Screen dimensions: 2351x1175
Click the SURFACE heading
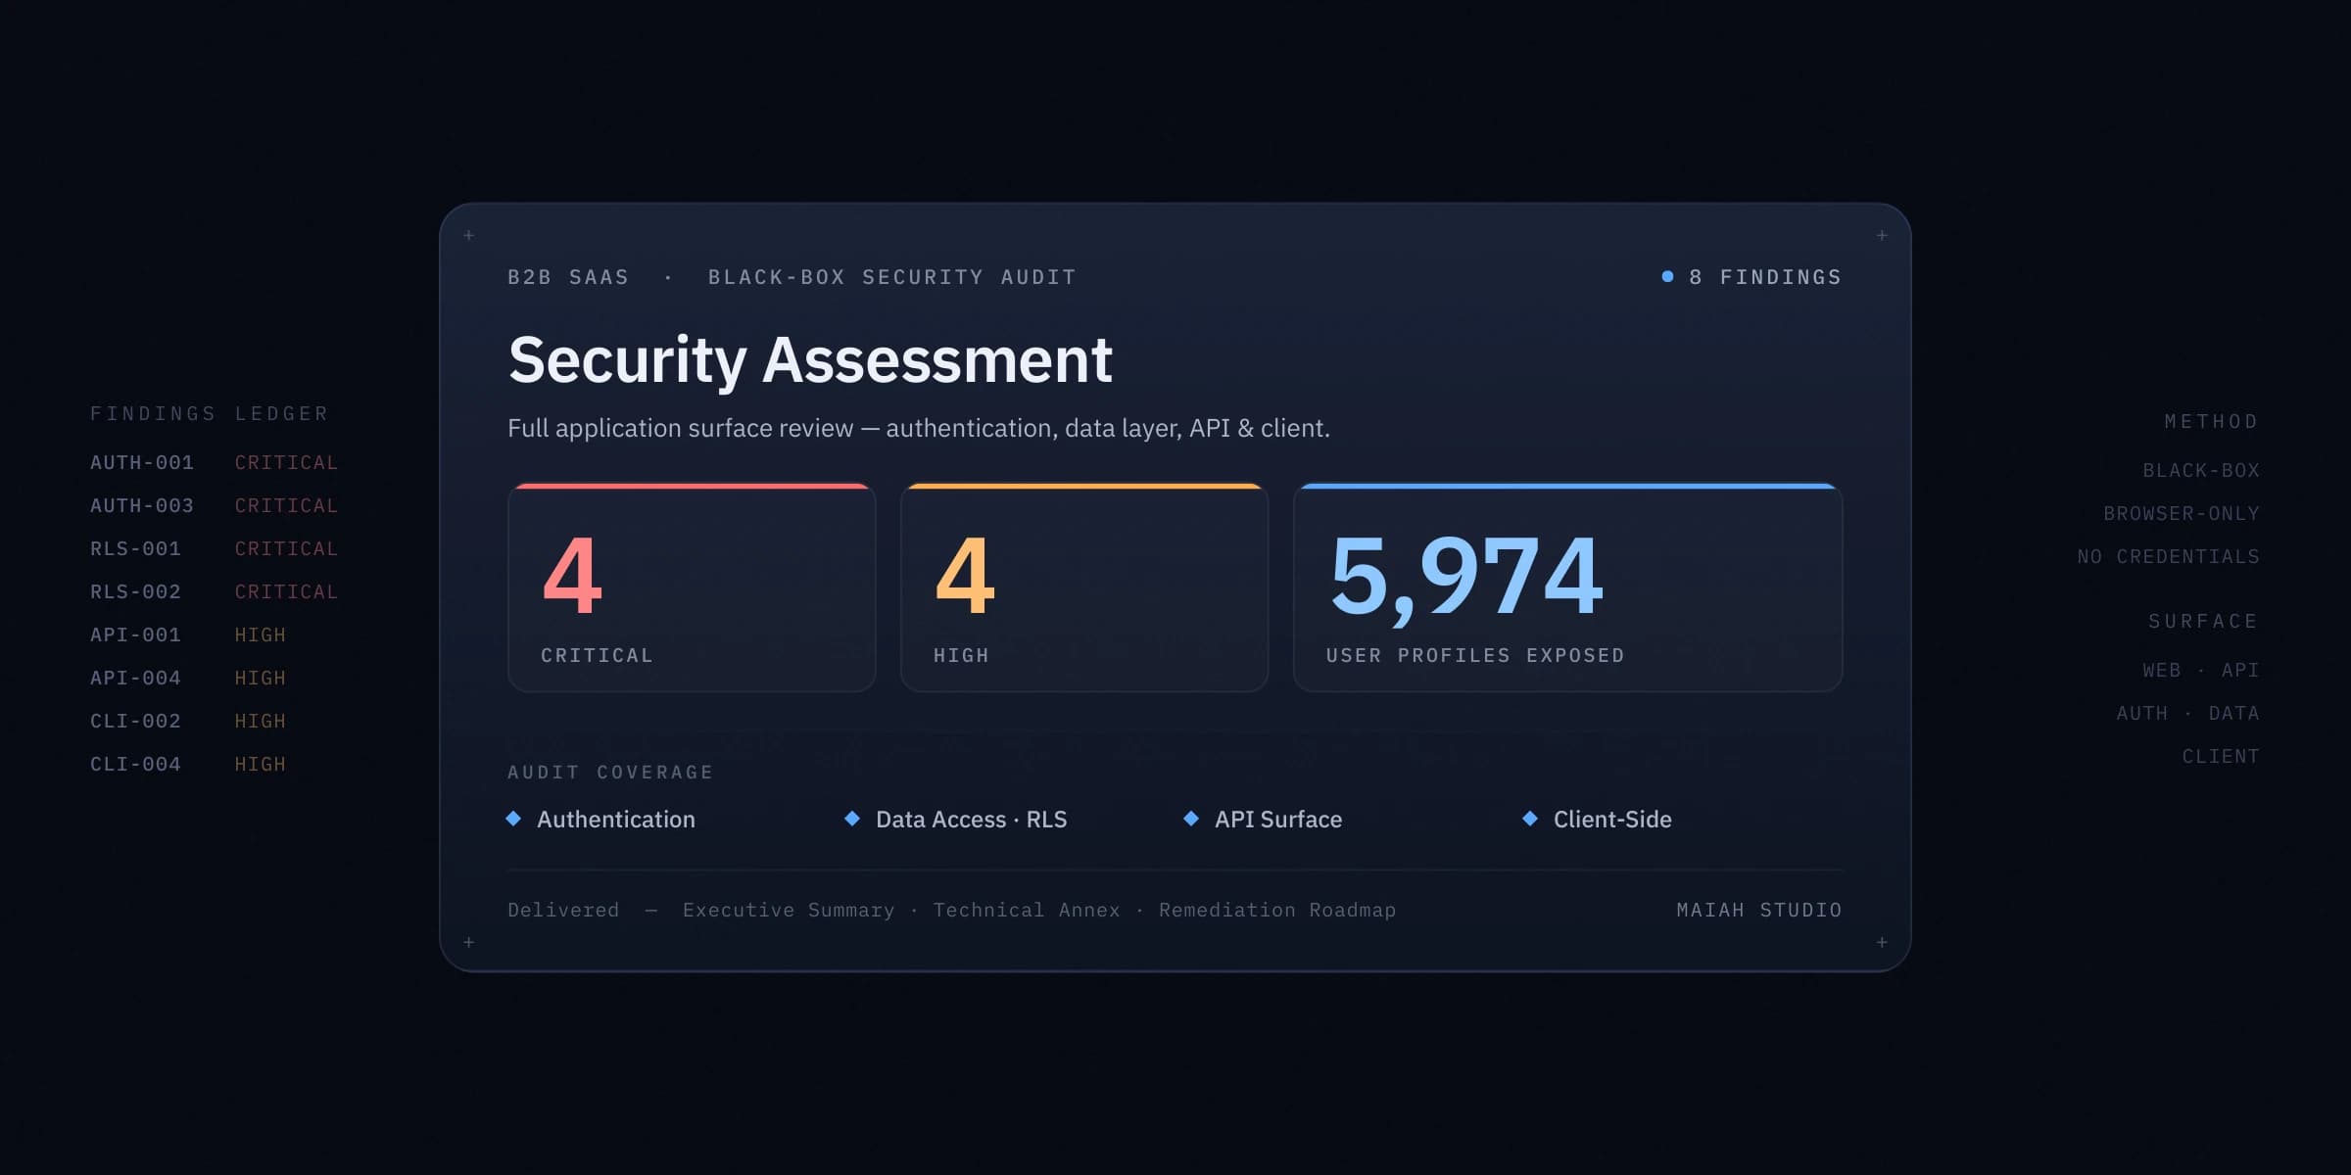(x=2204, y=621)
